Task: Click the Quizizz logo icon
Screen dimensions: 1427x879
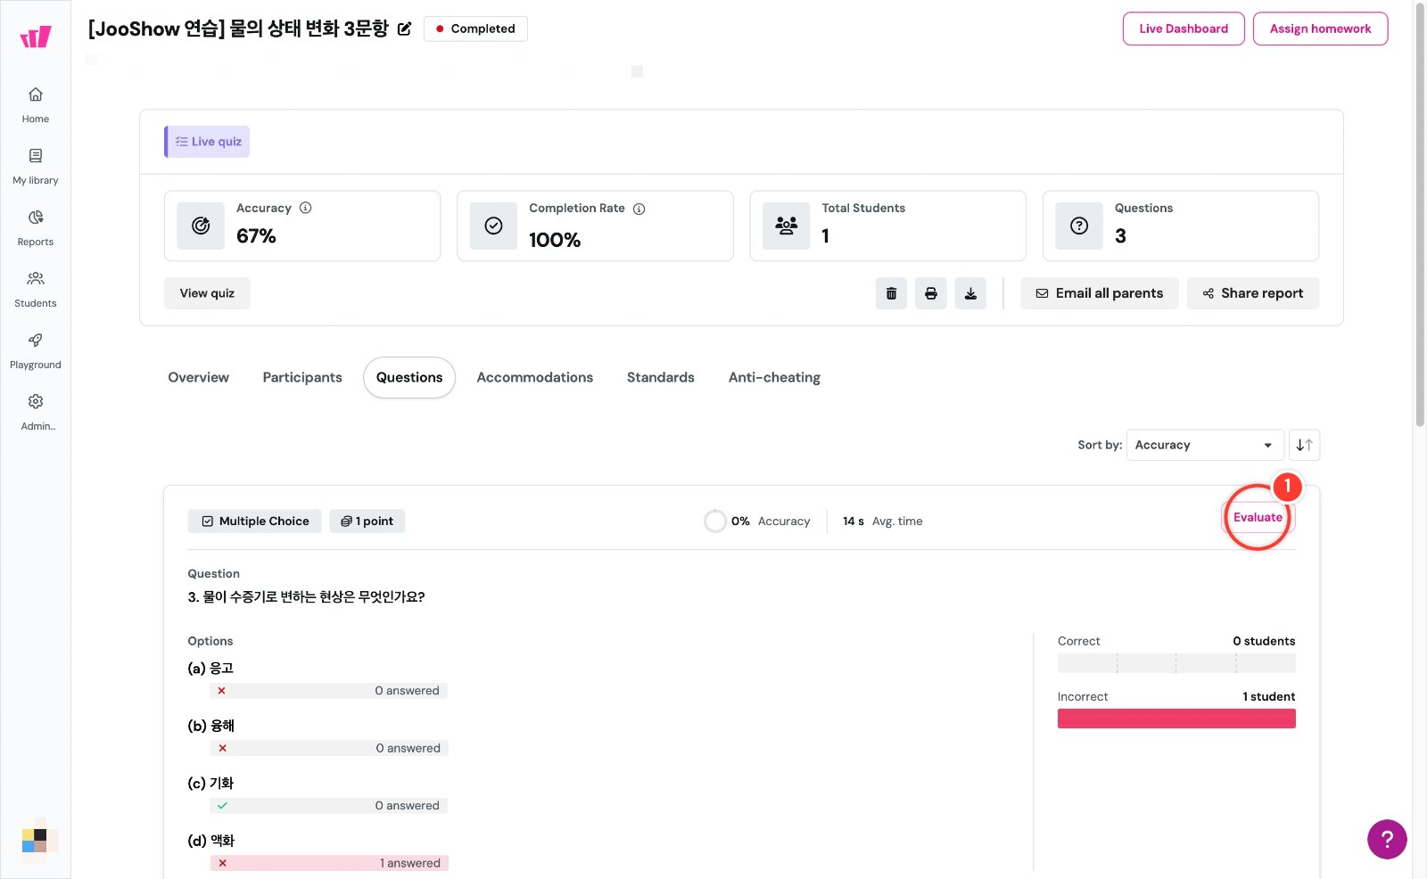Action: coord(36,37)
